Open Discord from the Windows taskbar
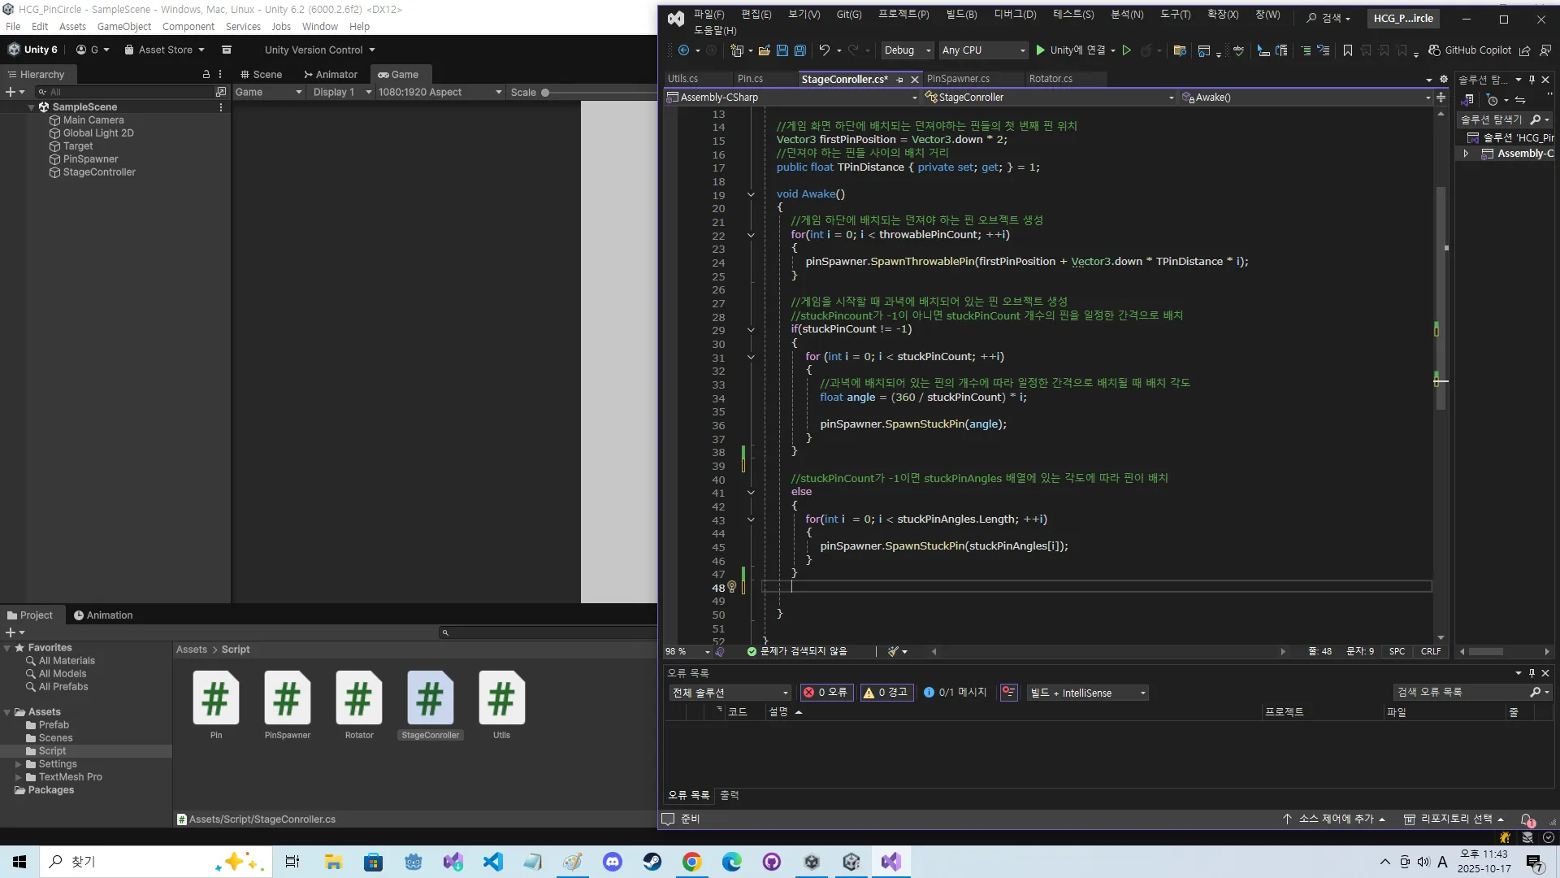Viewport: 1560px width, 878px height. (x=613, y=862)
